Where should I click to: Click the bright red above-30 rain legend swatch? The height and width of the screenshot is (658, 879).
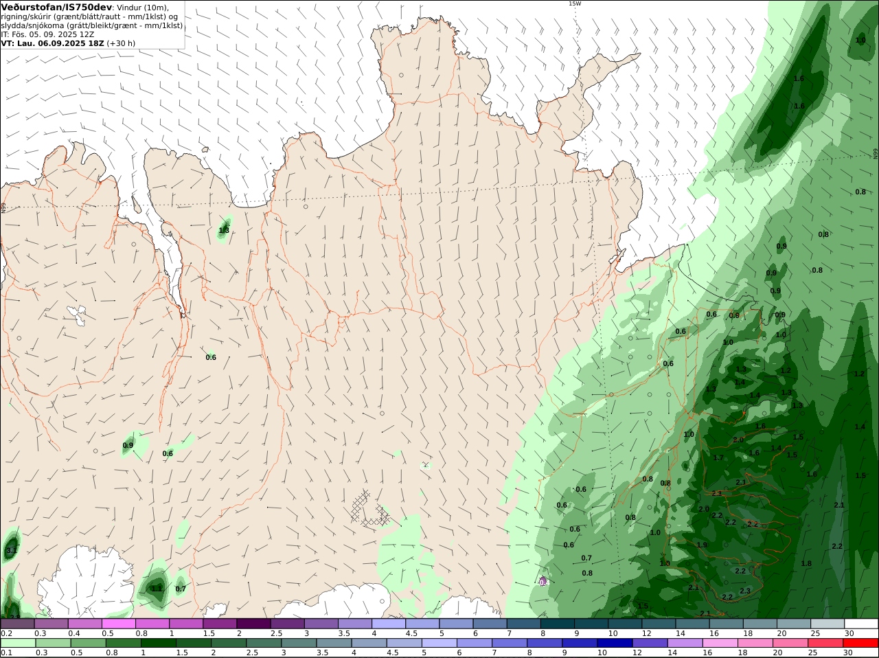pyautogui.click(x=860, y=643)
